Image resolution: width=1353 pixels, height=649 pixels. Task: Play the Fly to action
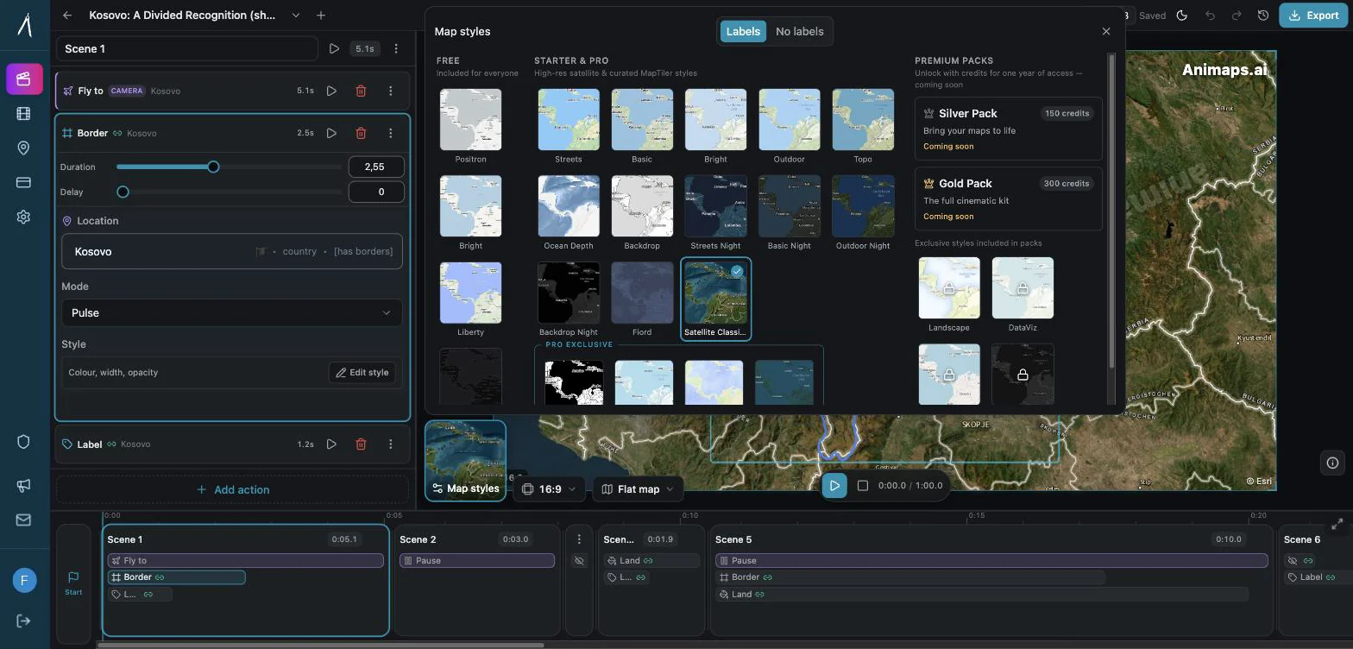331,91
